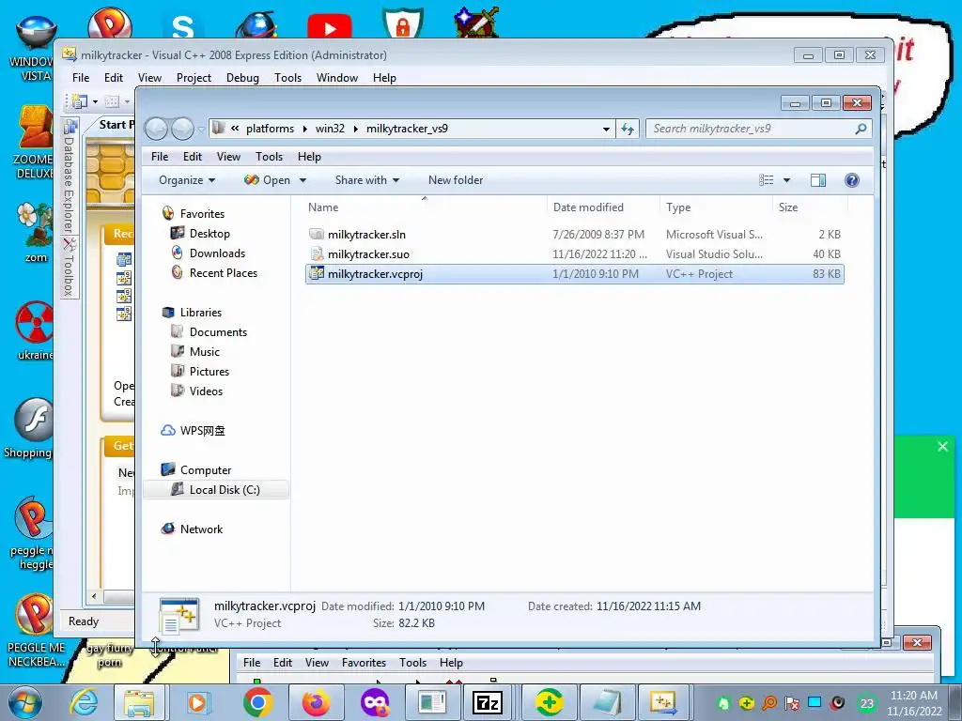Open the Explorer View menu
Image resolution: width=962 pixels, height=721 pixels.
coord(228,157)
